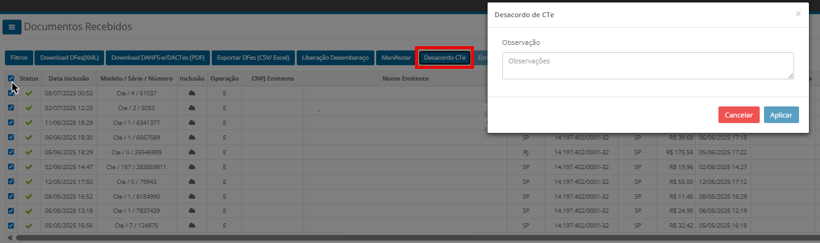Click the table's horizontal scrollbar track
Image resolution: width=820 pixels, height=243 pixels.
click(x=419, y=237)
